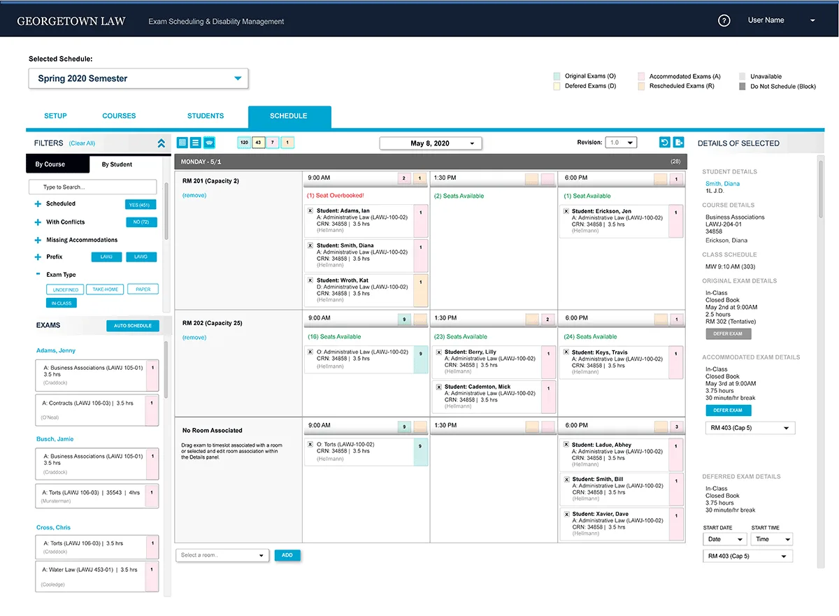This screenshot has width=839, height=616.
Task: Expand the Scheduled filter section
Action: click(x=38, y=204)
